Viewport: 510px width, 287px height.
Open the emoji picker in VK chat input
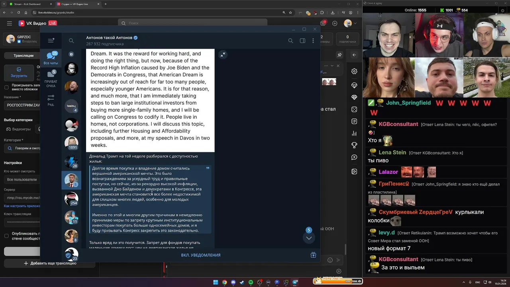point(330,260)
